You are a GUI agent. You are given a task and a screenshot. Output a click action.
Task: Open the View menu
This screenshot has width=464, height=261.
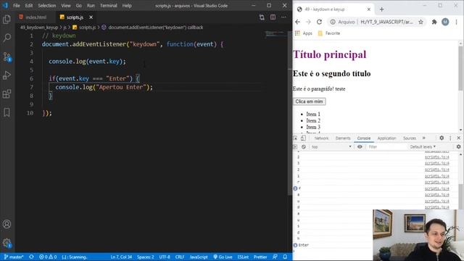[x=66, y=5]
